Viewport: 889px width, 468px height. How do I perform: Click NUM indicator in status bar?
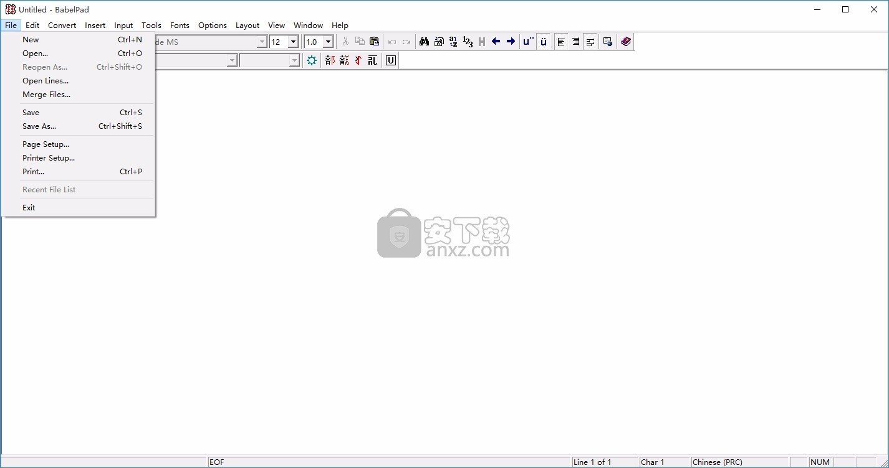coord(820,462)
